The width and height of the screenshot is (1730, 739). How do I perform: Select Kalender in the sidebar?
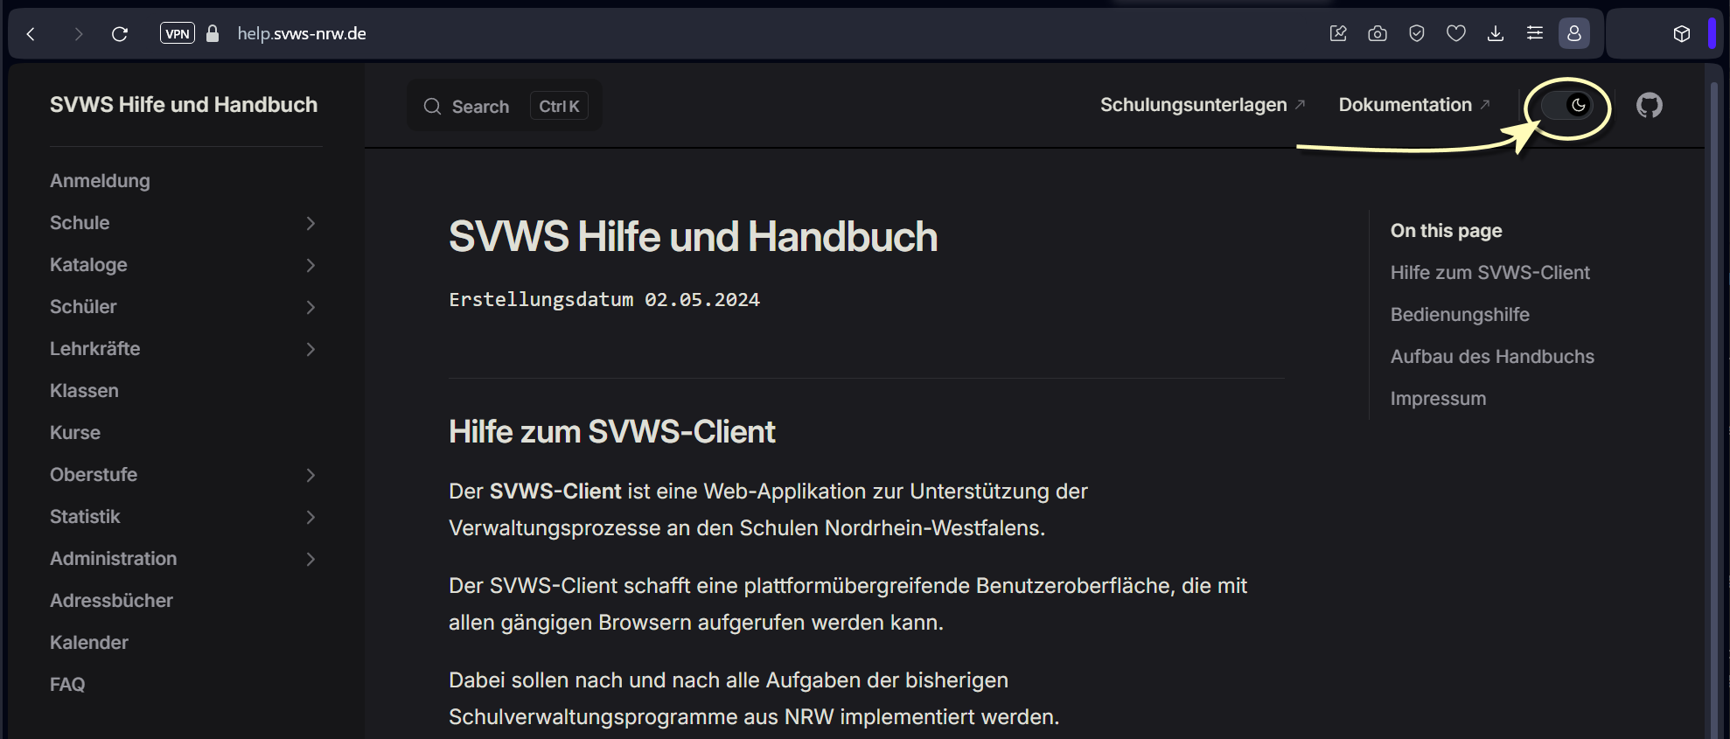coord(89,643)
